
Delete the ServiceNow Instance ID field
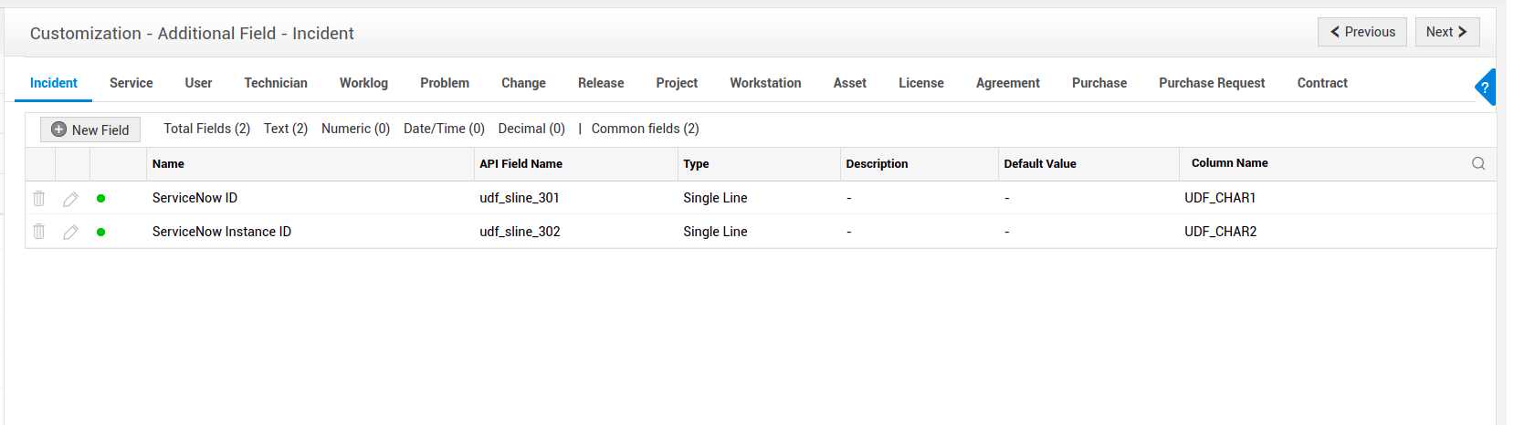tap(39, 232)
